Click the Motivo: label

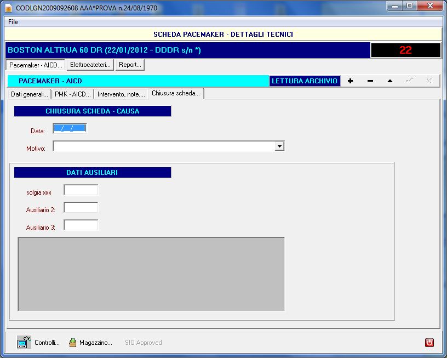(36, 149)
